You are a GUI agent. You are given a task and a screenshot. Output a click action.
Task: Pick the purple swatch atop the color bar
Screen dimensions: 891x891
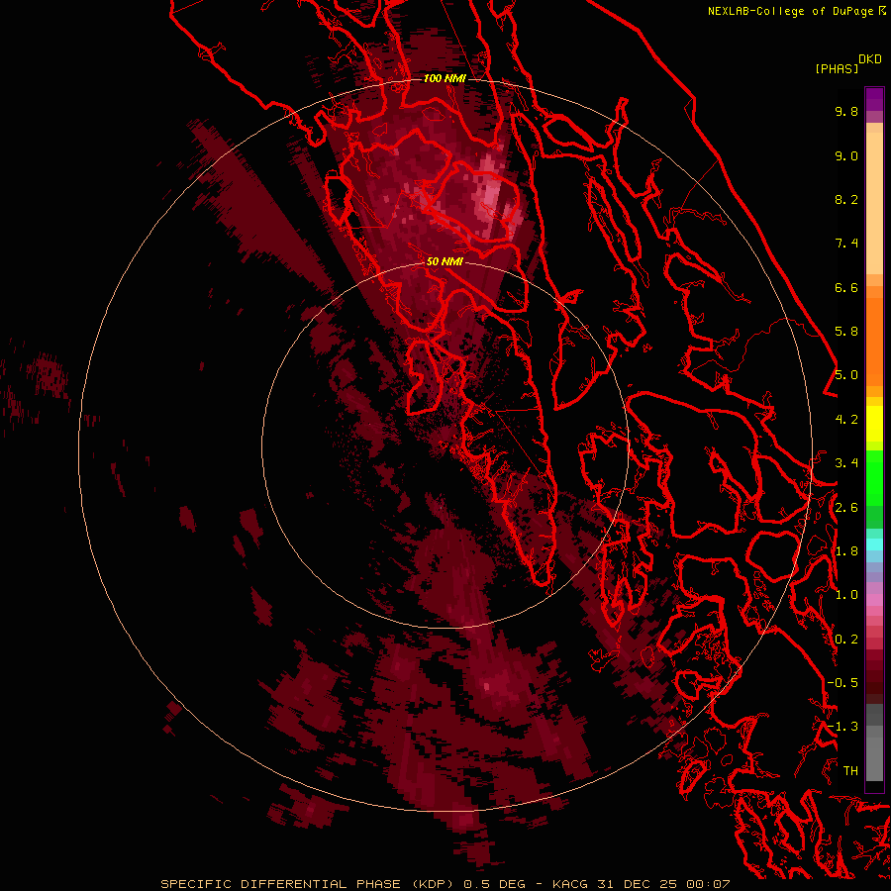(x=874, y=99)
